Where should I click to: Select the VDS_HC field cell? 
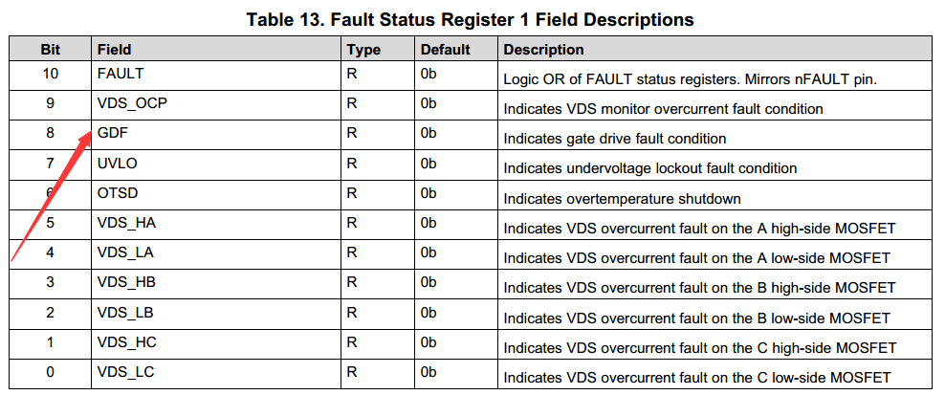click(217, 343)
